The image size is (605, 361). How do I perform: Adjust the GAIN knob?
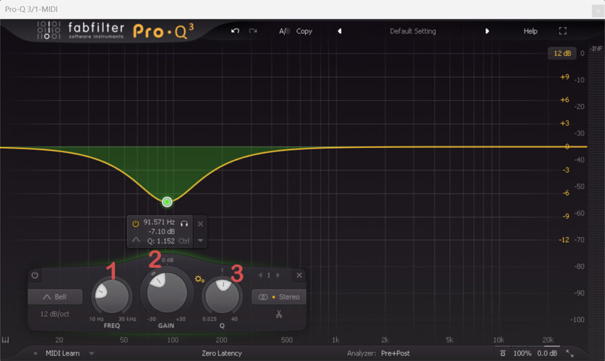[x=166, y=293]
